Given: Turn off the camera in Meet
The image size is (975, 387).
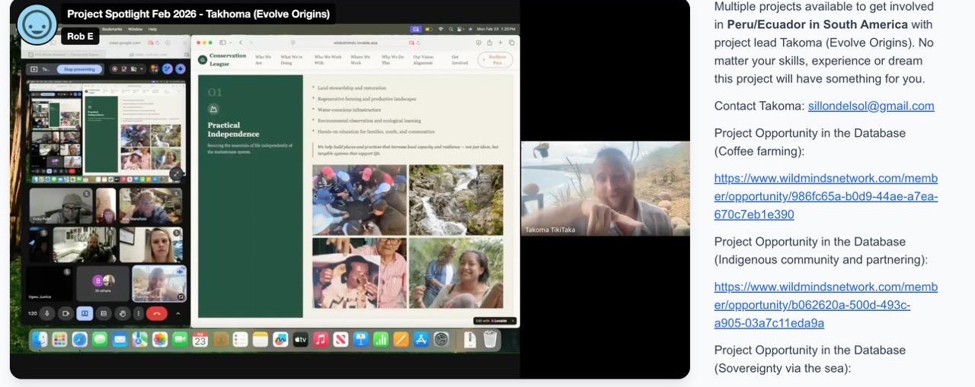Looking at the screenshot, I should (66, 313).
